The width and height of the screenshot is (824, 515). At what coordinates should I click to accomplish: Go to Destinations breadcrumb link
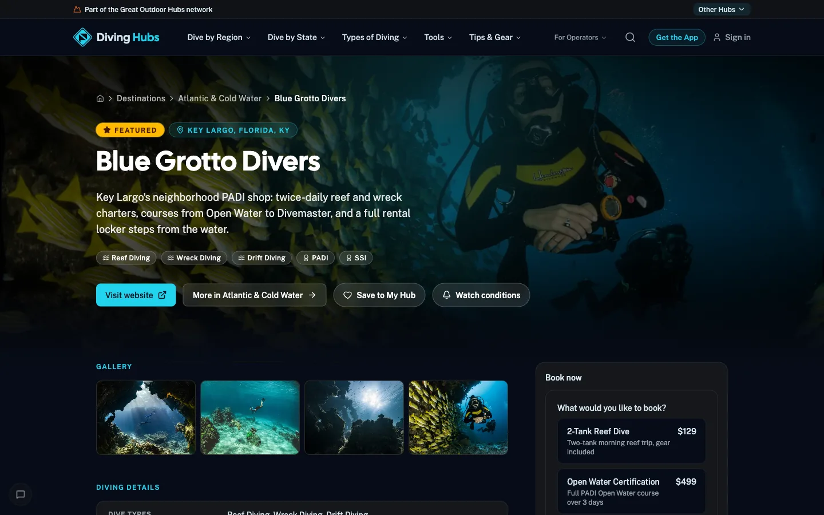point(141,98)
